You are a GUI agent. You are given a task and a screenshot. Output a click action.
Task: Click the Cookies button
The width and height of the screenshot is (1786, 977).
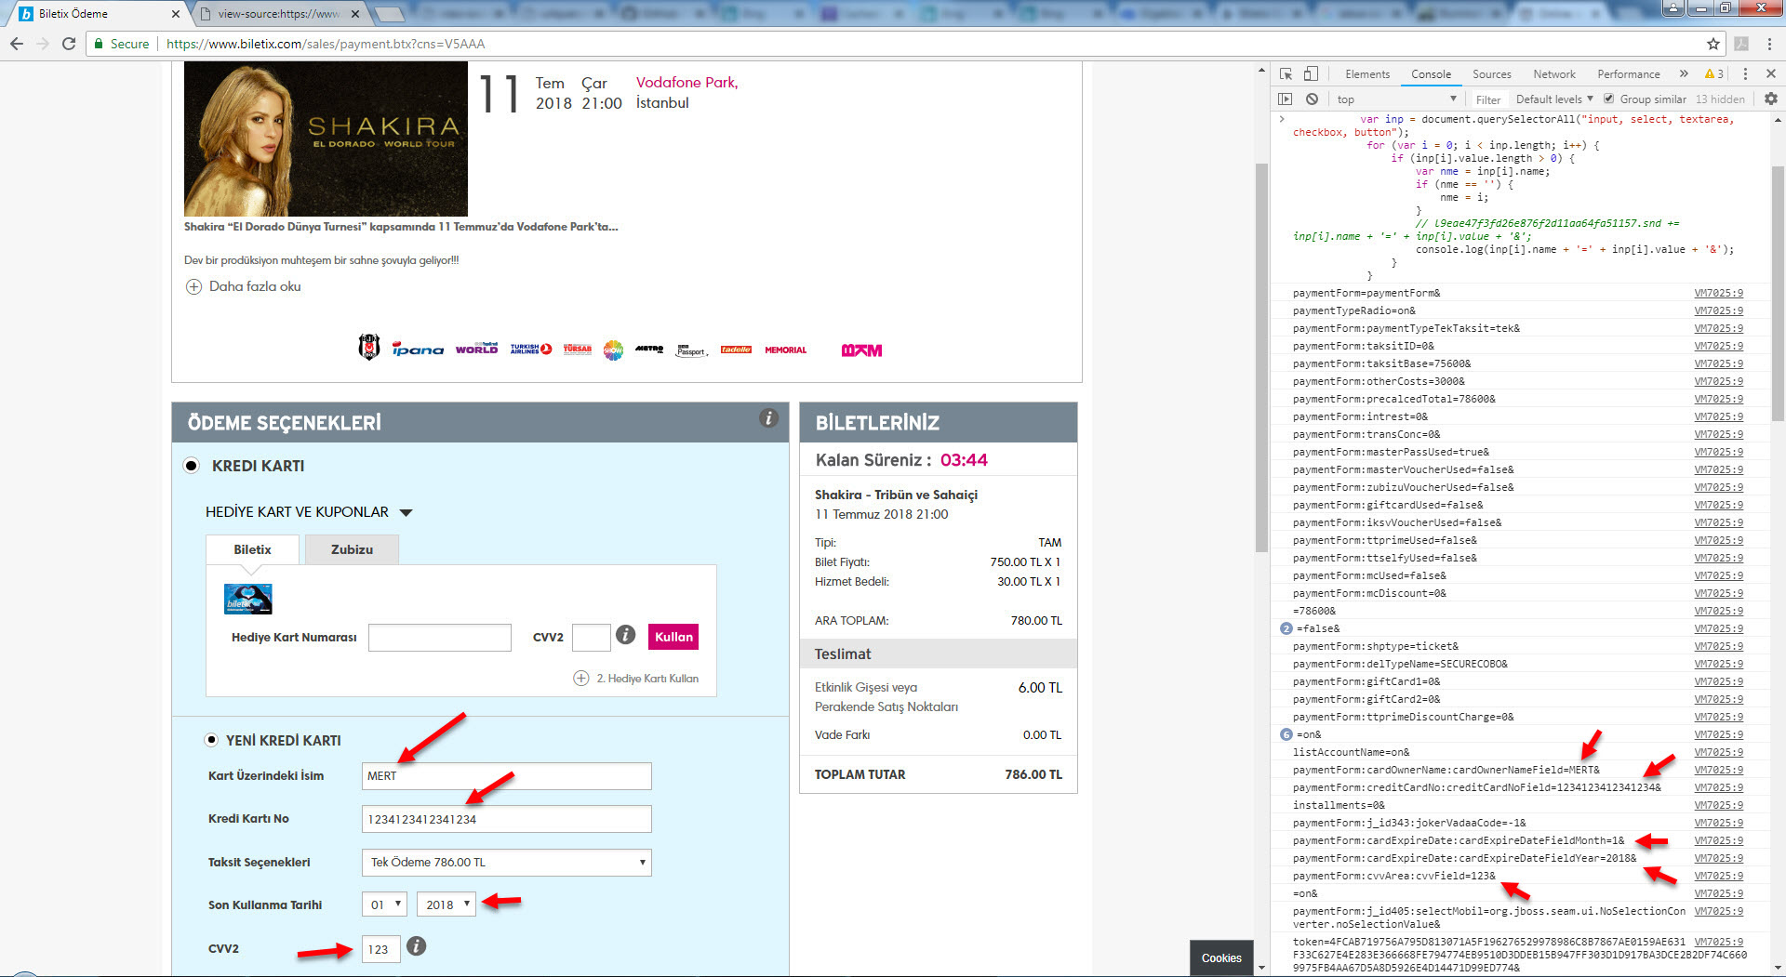[x=1221, y=957]
